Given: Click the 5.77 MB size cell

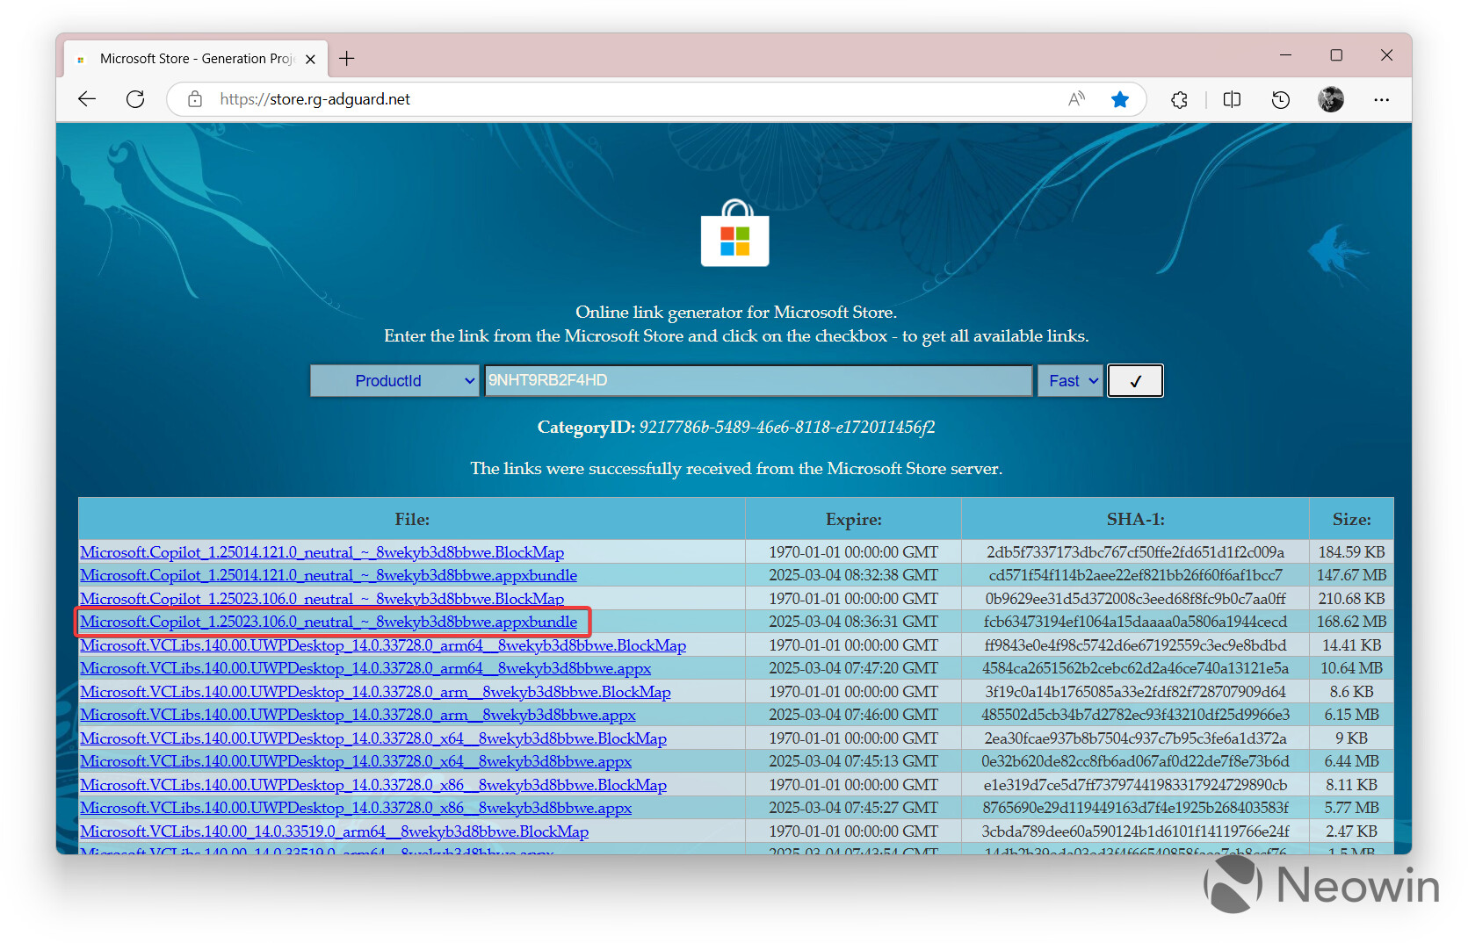Looking at the screenshot, I should pyautogui.click(x=1351, y=808).
